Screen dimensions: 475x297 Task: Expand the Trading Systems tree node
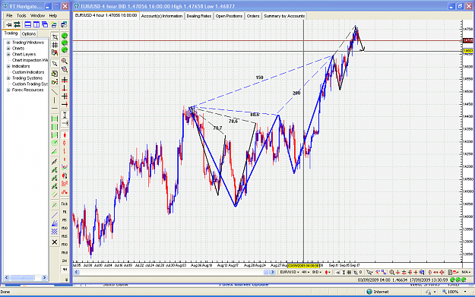click(x=8, y=78)
